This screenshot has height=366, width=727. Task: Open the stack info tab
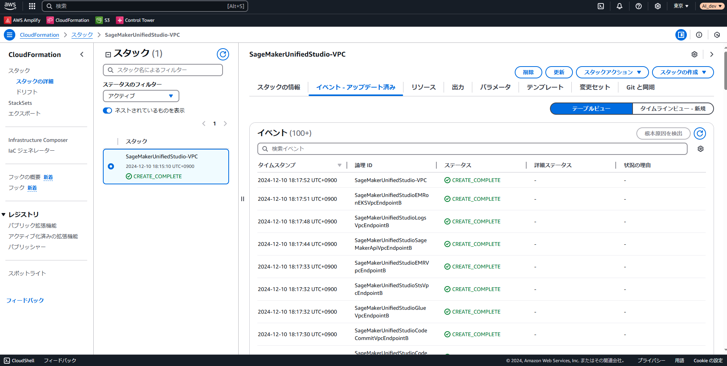tap(279, 87)
